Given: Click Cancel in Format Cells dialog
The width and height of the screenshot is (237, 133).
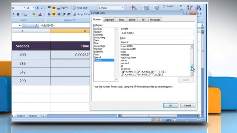Looking at the screenshot, I should tap(188, 106).
